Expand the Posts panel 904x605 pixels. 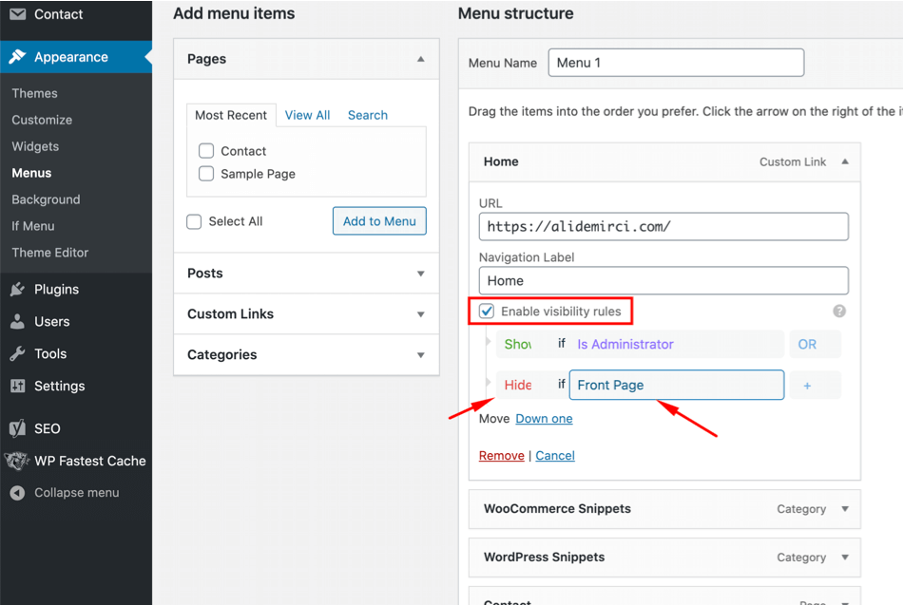pos(421,273)
